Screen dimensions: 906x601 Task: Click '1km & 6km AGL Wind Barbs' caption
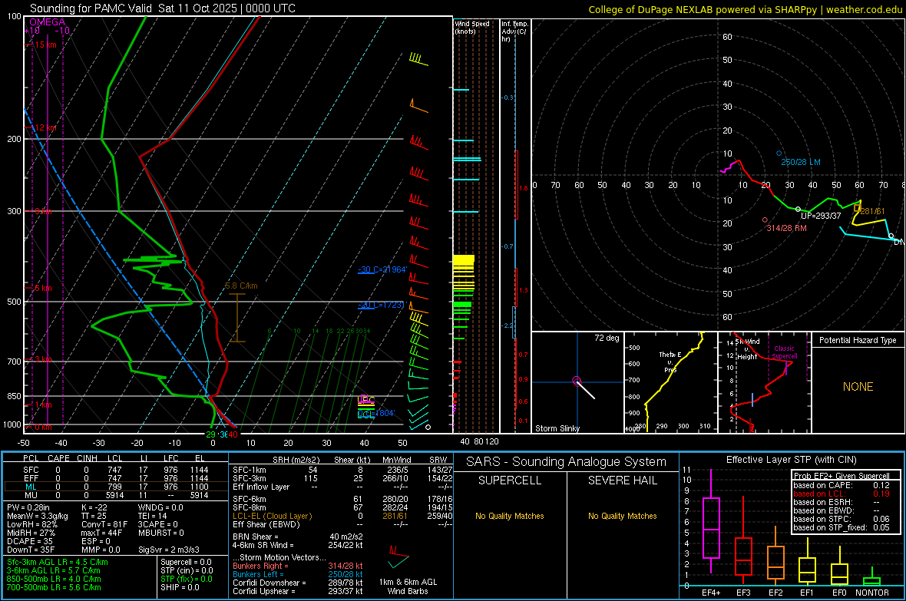[408, 586]
